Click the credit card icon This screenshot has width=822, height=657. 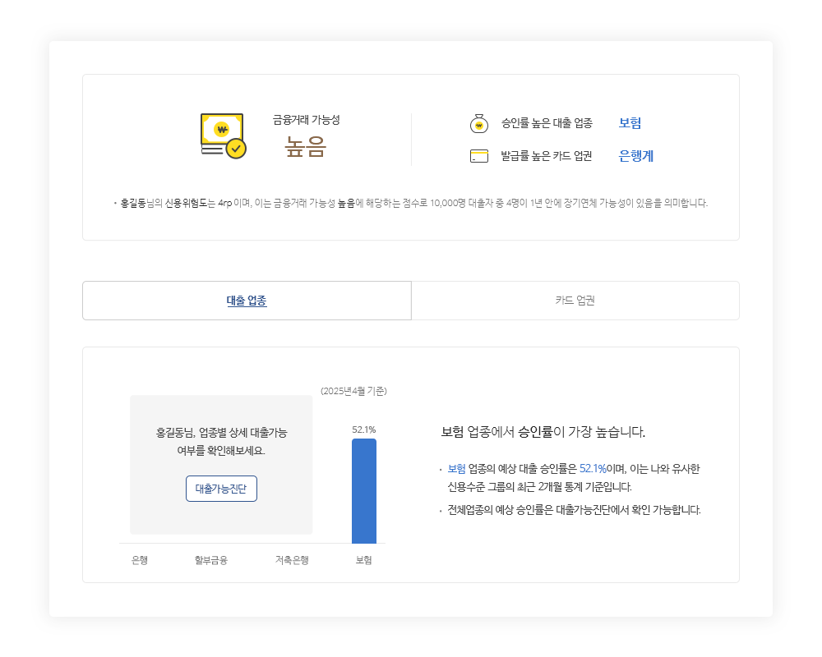tap(478, 156)
